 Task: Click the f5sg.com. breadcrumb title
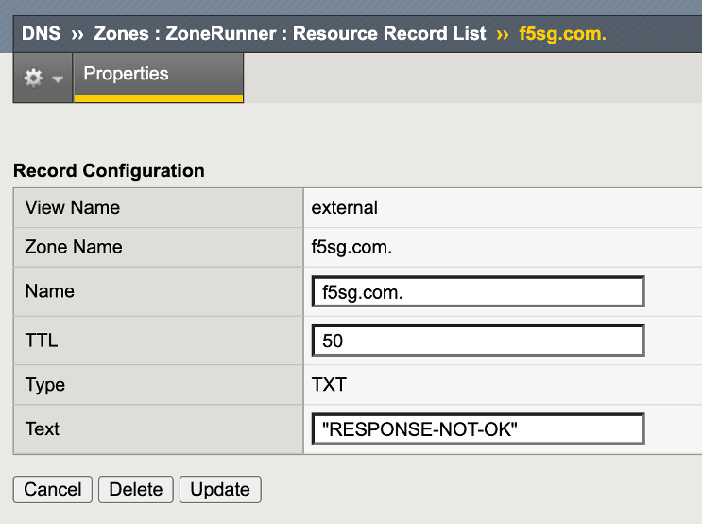(x=563, y=34)
